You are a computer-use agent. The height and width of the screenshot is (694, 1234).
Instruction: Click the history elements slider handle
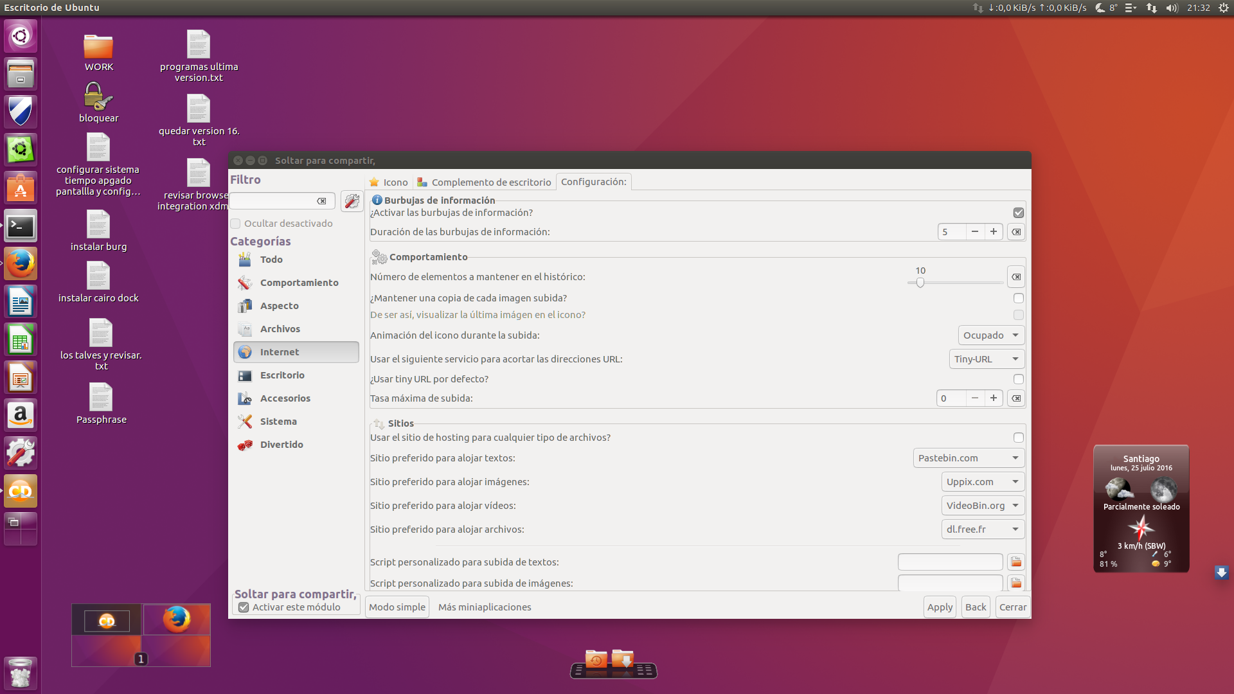click(920, 283)
